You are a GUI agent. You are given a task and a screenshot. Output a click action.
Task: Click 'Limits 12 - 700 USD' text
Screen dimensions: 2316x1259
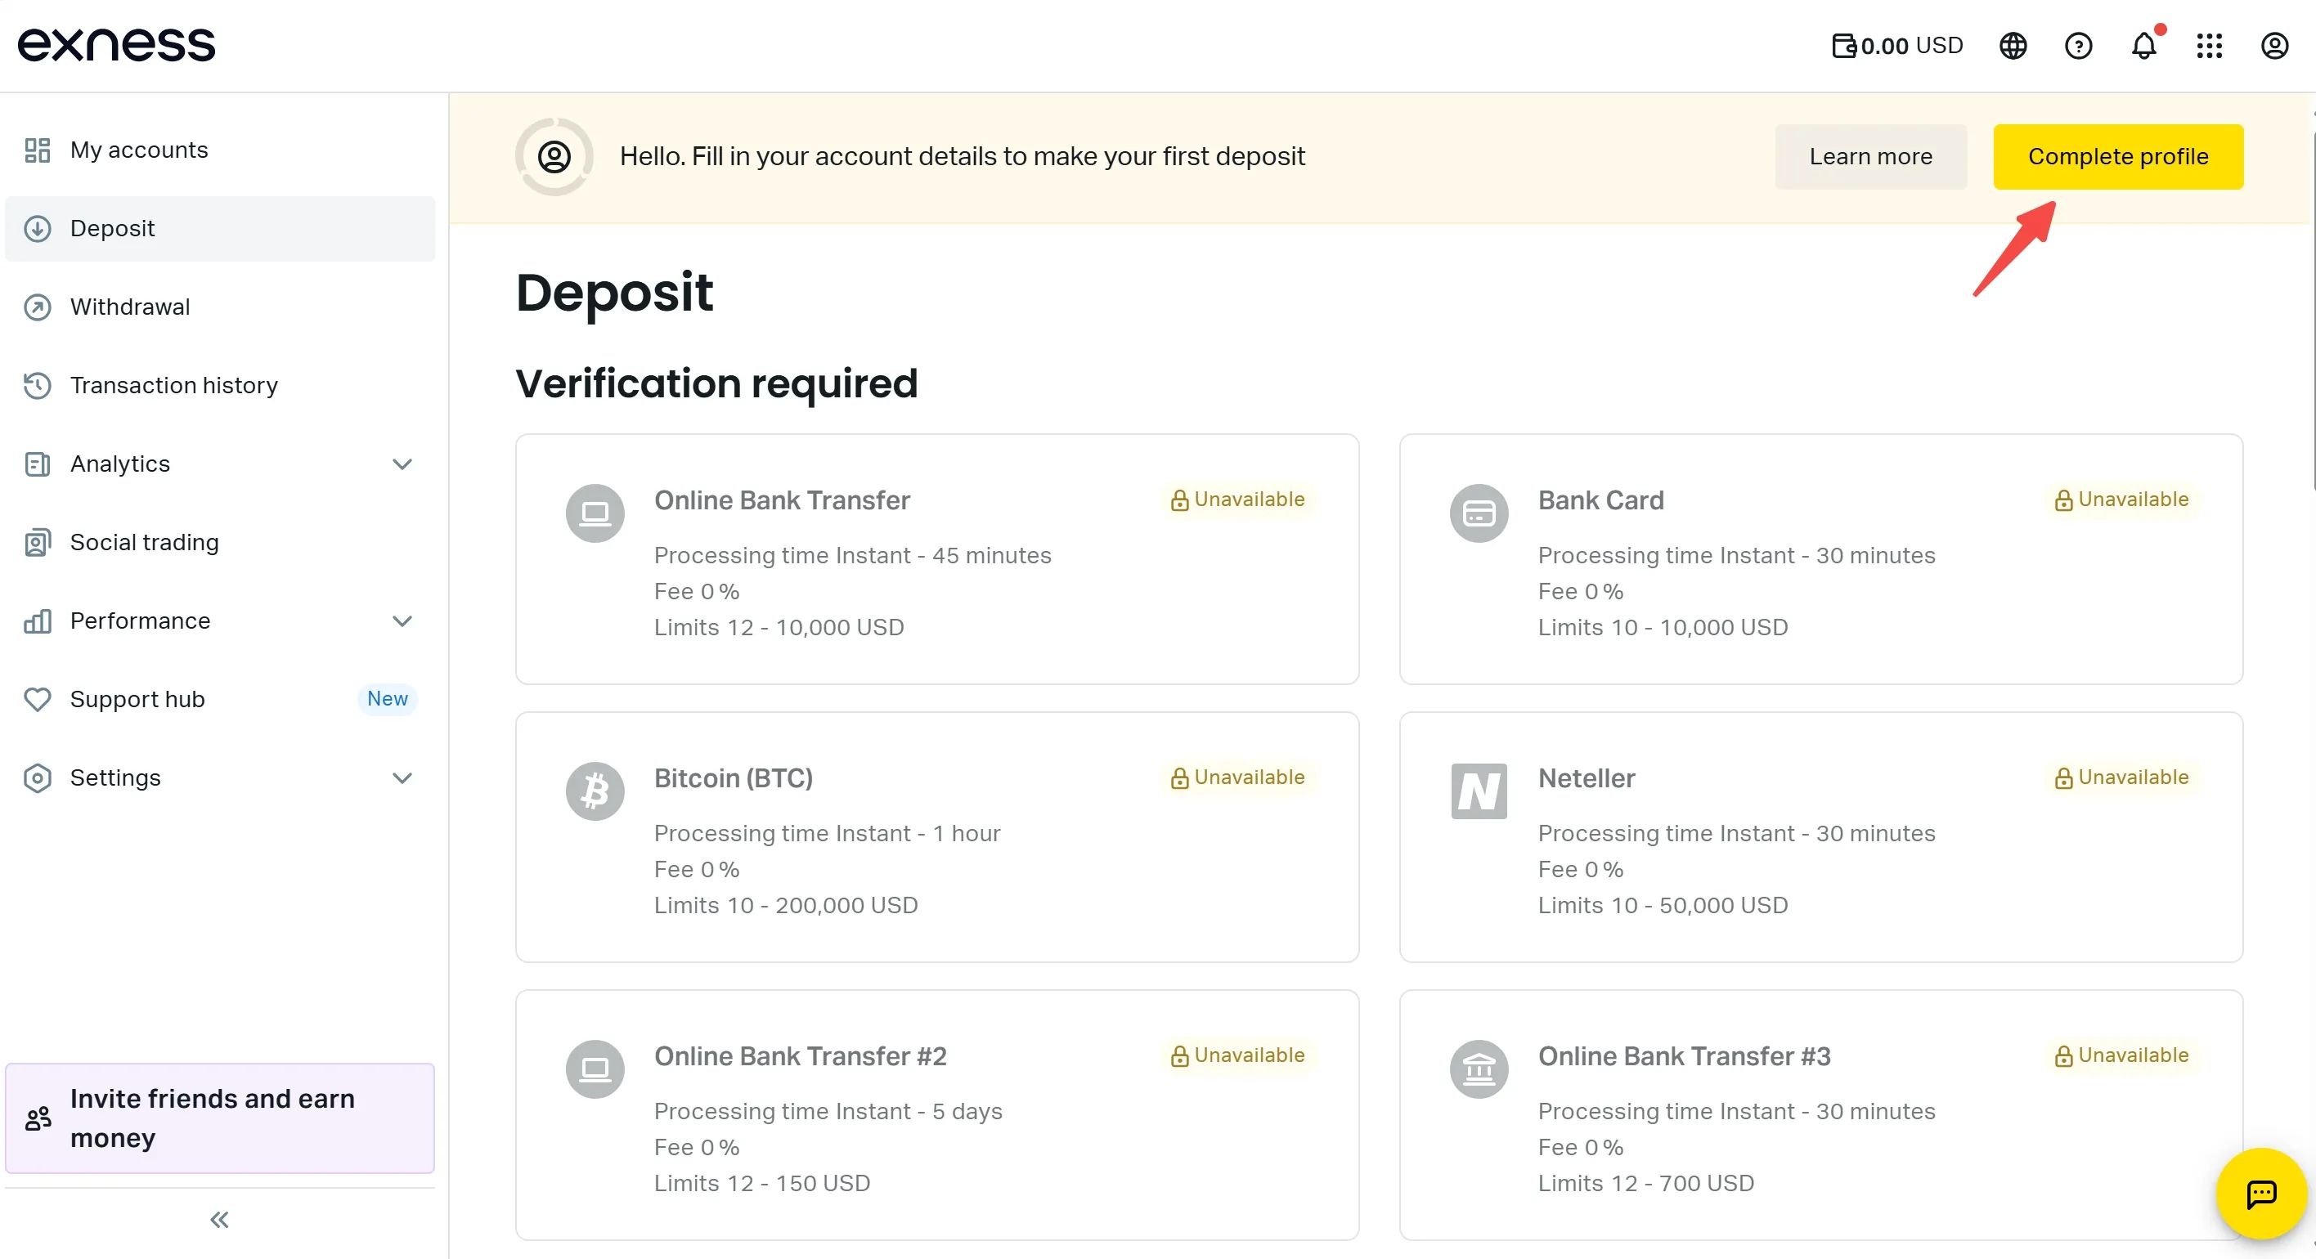coord(1645,1183)
